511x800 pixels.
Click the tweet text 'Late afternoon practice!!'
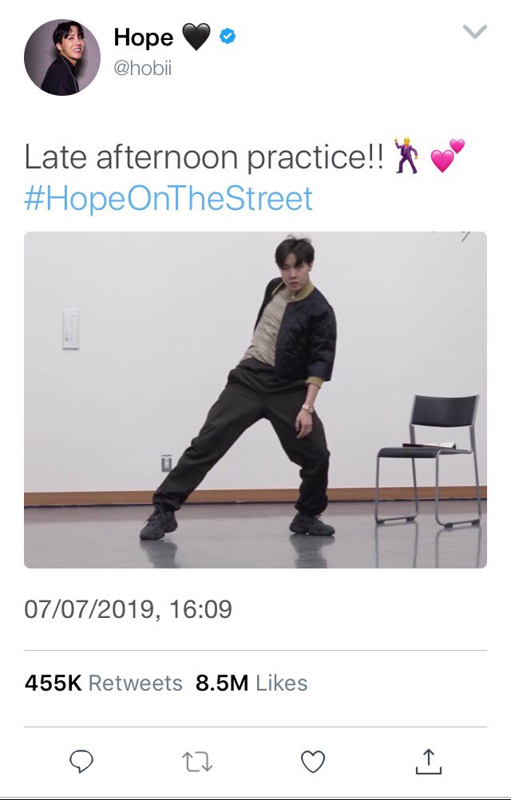(204, 156)
